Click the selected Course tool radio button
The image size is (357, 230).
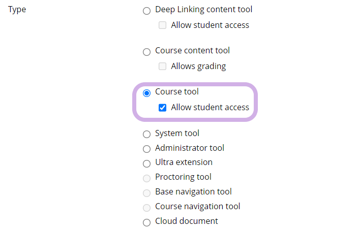click(x=147, y=93)
